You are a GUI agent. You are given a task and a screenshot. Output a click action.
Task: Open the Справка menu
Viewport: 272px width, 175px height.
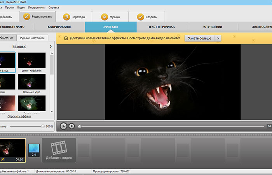54,7
